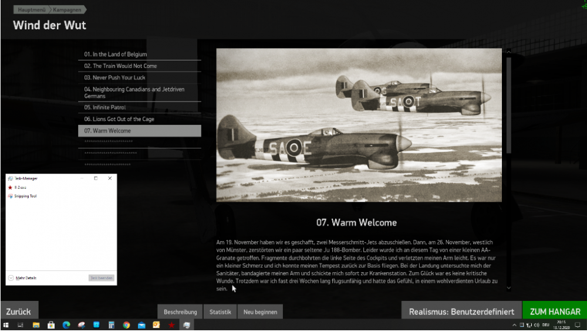
Task: Open the Mail app from the taskbar
Action: pyautogui.click(x=141, y=325)
